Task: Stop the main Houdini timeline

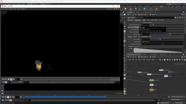Action: (x=8, y=97)
